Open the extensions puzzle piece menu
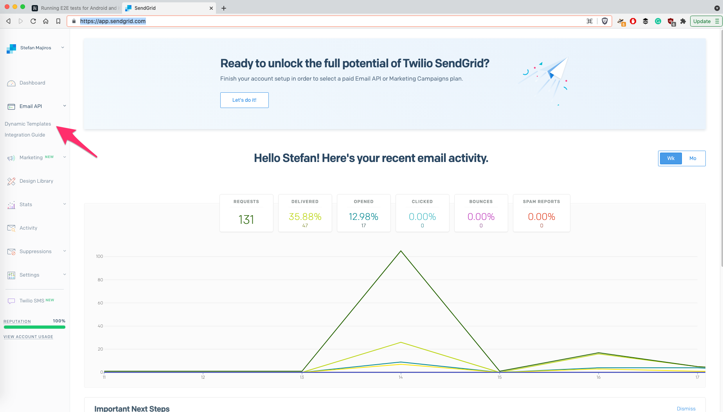 click(x=683, y=21)
